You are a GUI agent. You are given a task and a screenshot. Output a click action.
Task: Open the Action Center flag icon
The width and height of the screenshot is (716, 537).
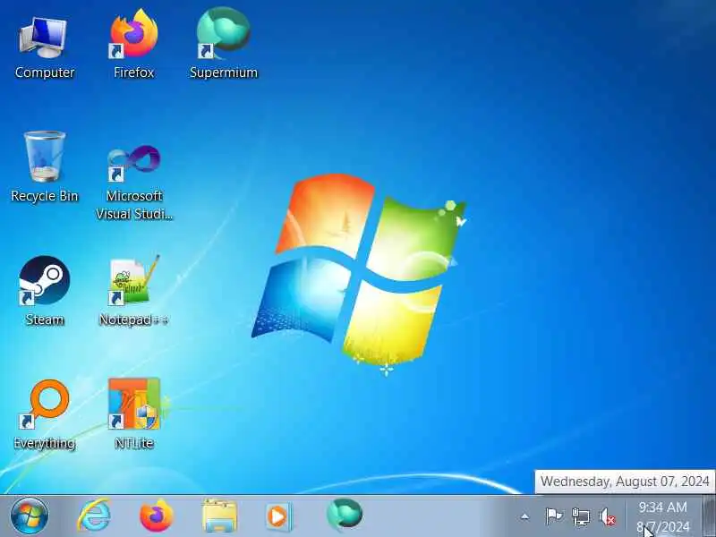coord(554,517)
